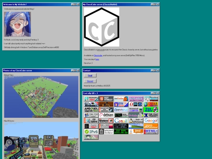Click the WinRAR badge
Viewport: 212px width, 159px height.
151,104
